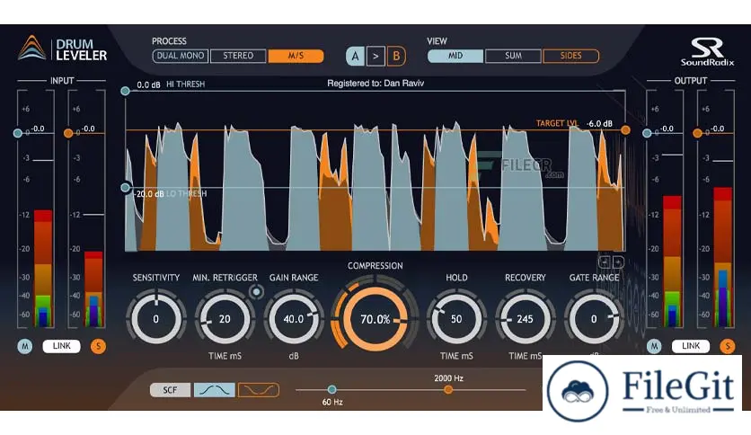751x435 pixels.
Task: Click the -20.0 dB LO THRESH value
Action: click(149, 194)
